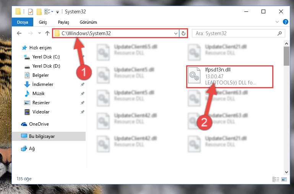Image resolution: width=294 pixels, height=194 pixels.
Task: Click the Properties quick access icon
Action: click(x=30, y=11)
